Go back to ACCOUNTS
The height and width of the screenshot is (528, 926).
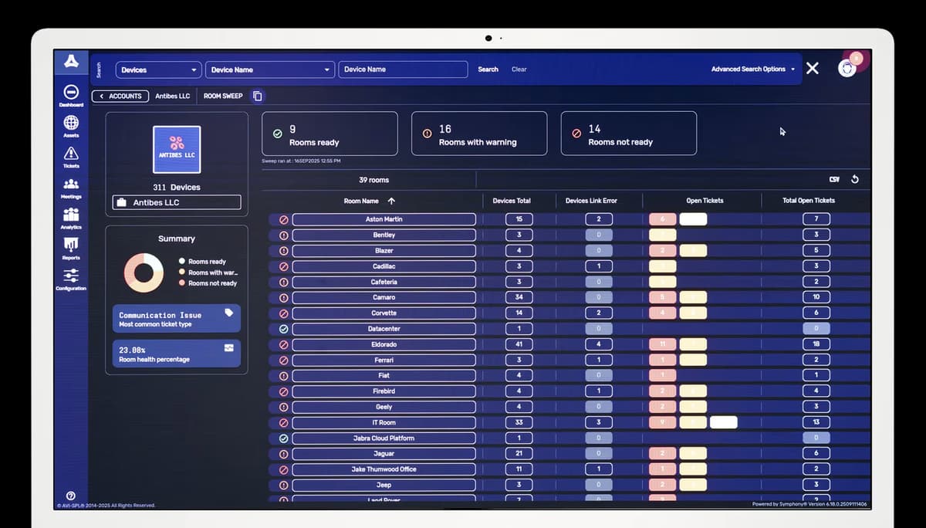coord(121,96)
